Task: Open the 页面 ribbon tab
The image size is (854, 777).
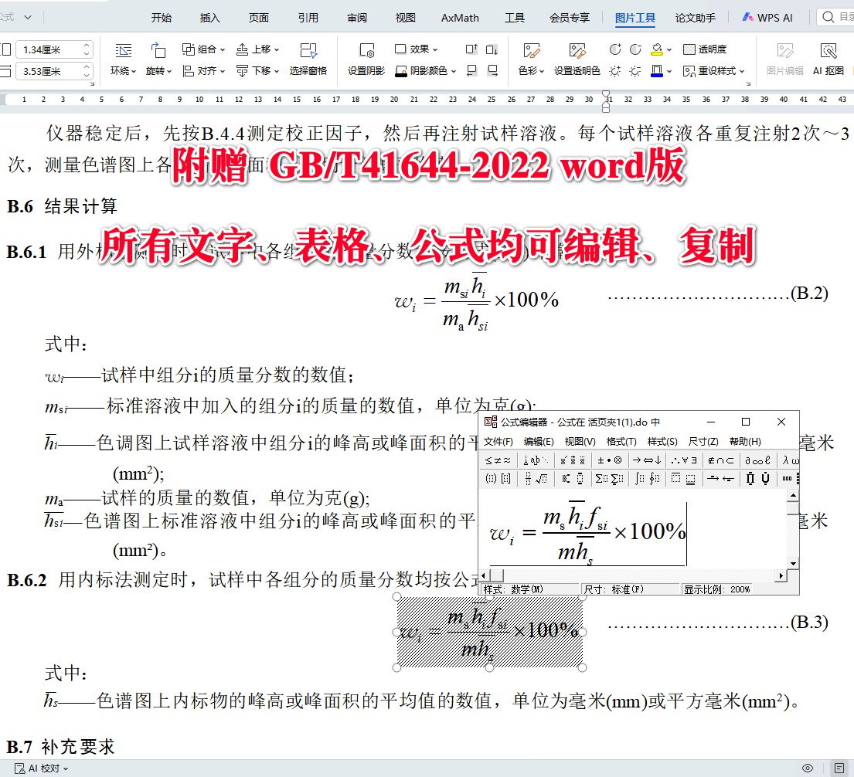Action: pyautogui.click(x=259, y=18)
